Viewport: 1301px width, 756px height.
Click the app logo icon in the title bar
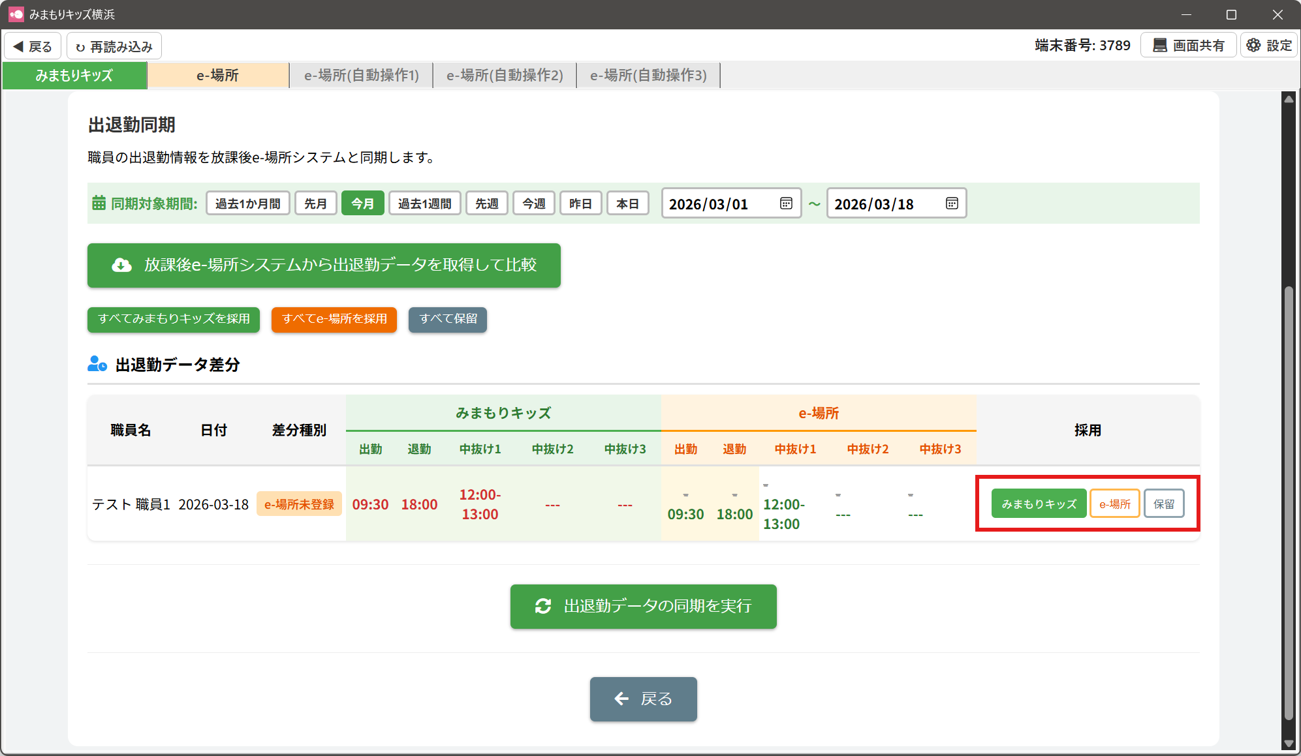[x=16, y=14]
